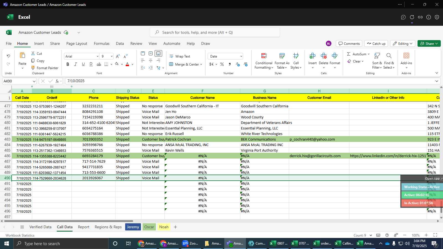Screen dimensions: 443x249
Task: Click the Insert cells icon
Action: point(312,56)
